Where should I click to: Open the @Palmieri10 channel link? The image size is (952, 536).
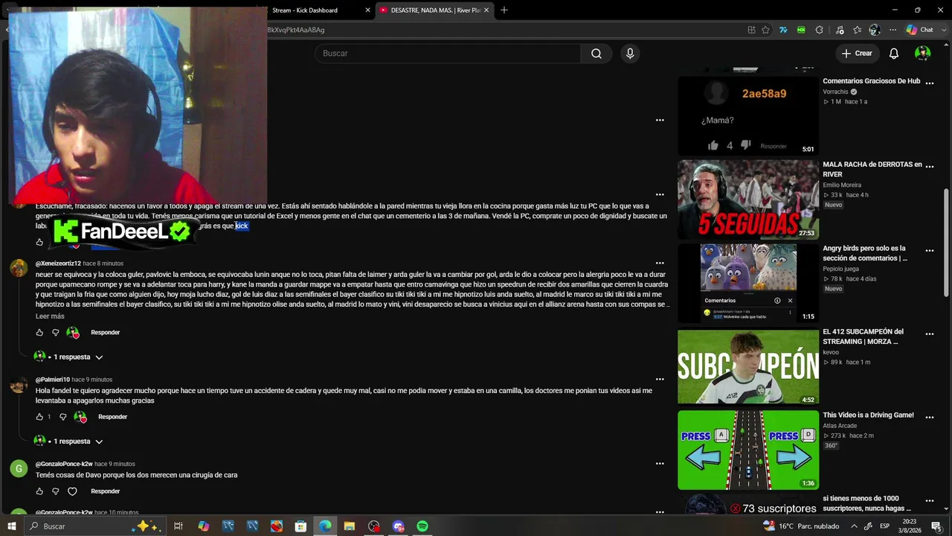tap(53, 380)
